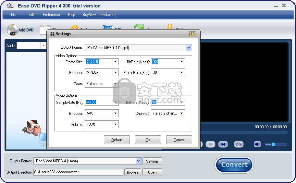The height and width of the screenshot is (183, 296).
Task: Click the Ok button in Settings
Action: [x=148, y=140]
